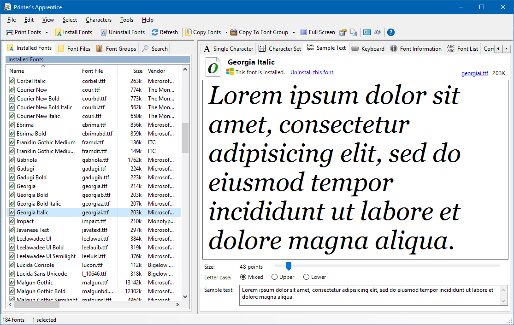Image resolution: width=514 pixels, height=325 pixels.
Task: Click the font icon beside Ebrima
Action: tap(12, 125)
